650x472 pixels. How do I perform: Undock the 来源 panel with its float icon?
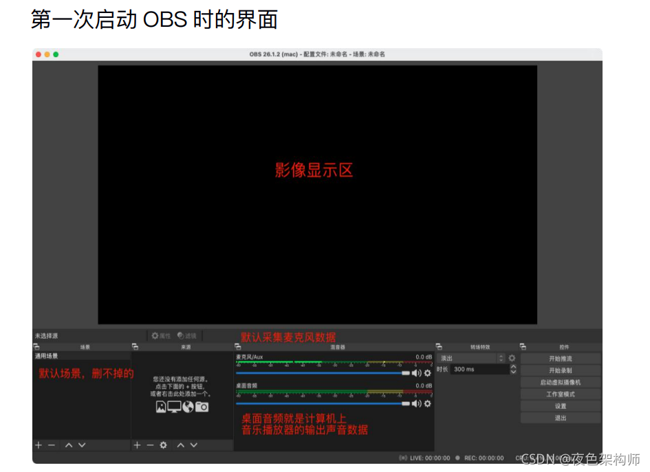[135, 346]
